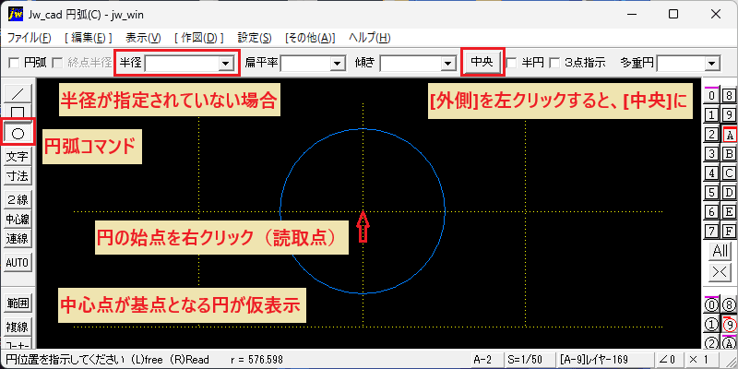738x369 pixels.
Task: Click layer button 6
Action: [712, 212]
